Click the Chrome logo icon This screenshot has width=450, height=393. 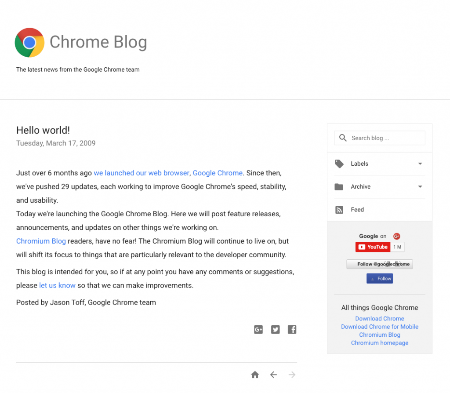tap(29, 43)
